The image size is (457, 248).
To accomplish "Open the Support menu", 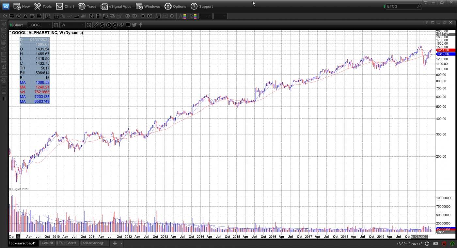I will (x=202, y=6).
